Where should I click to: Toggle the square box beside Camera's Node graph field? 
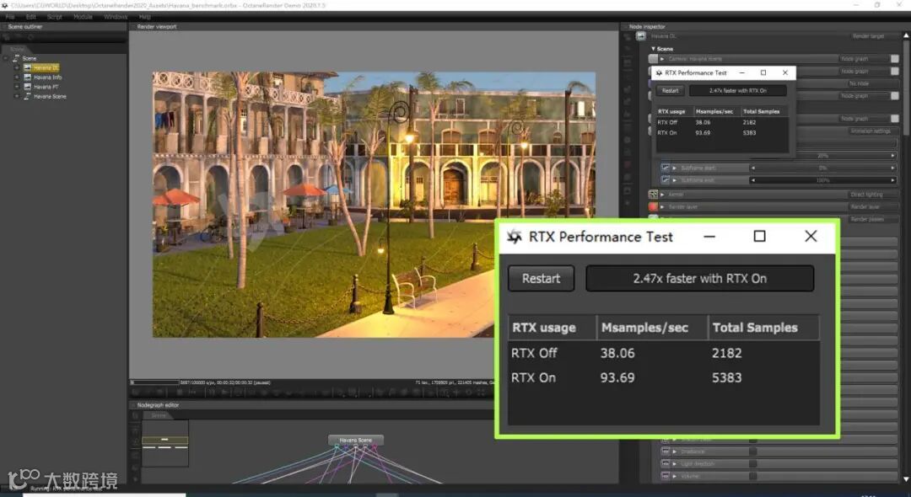click(x=895, y=59)
